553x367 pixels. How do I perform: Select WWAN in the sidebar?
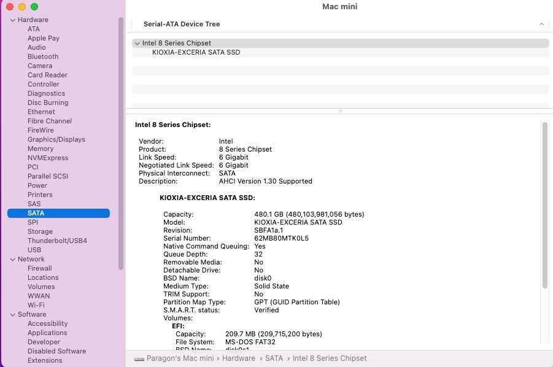[x=39, y=296]
